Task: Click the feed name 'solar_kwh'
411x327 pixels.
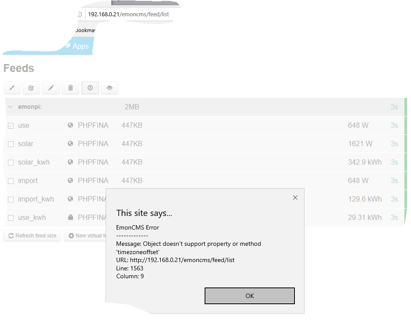Action: 34,162
